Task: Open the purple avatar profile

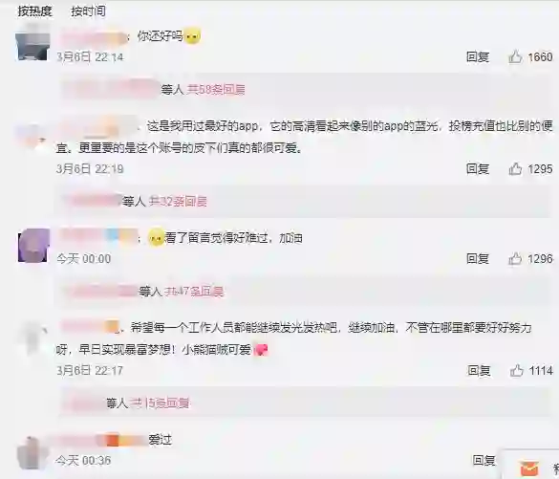Action: tap(33, 246)
